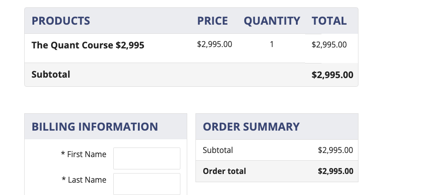Click the quantity value 1 in product row

coord(272,45)
